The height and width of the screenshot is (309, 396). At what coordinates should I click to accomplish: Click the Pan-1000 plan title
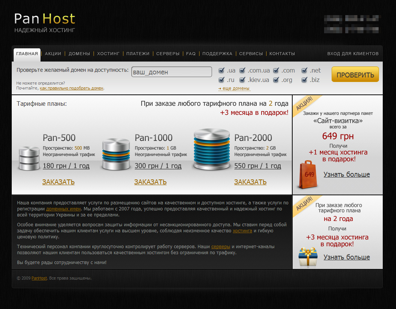(154, 138)
